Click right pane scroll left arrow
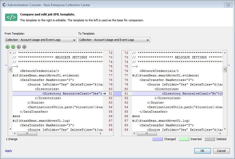Image resolution: width=235 pixels, height=159 pixels. coord(134,133)
